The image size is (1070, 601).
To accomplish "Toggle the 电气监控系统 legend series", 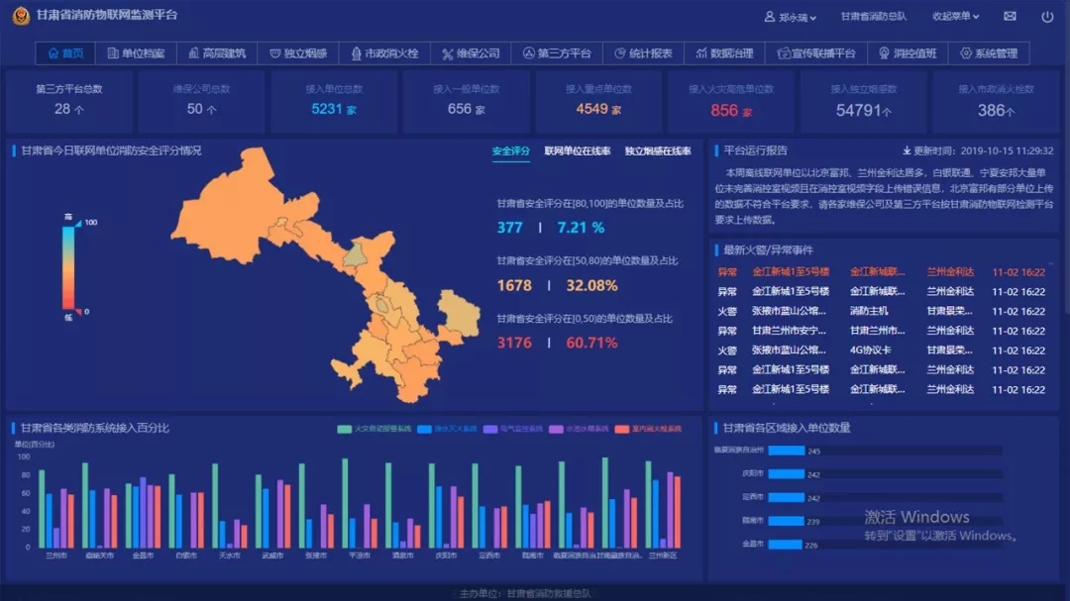I will (513, 429).
